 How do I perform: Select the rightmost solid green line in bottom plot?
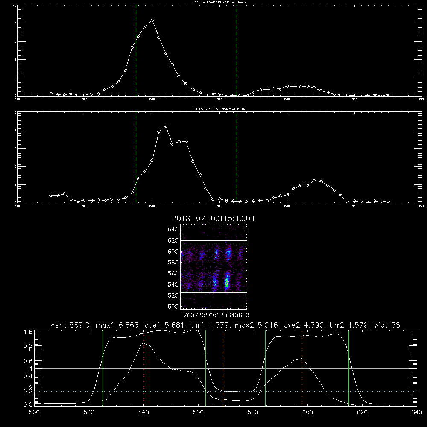tap(348, 368)
